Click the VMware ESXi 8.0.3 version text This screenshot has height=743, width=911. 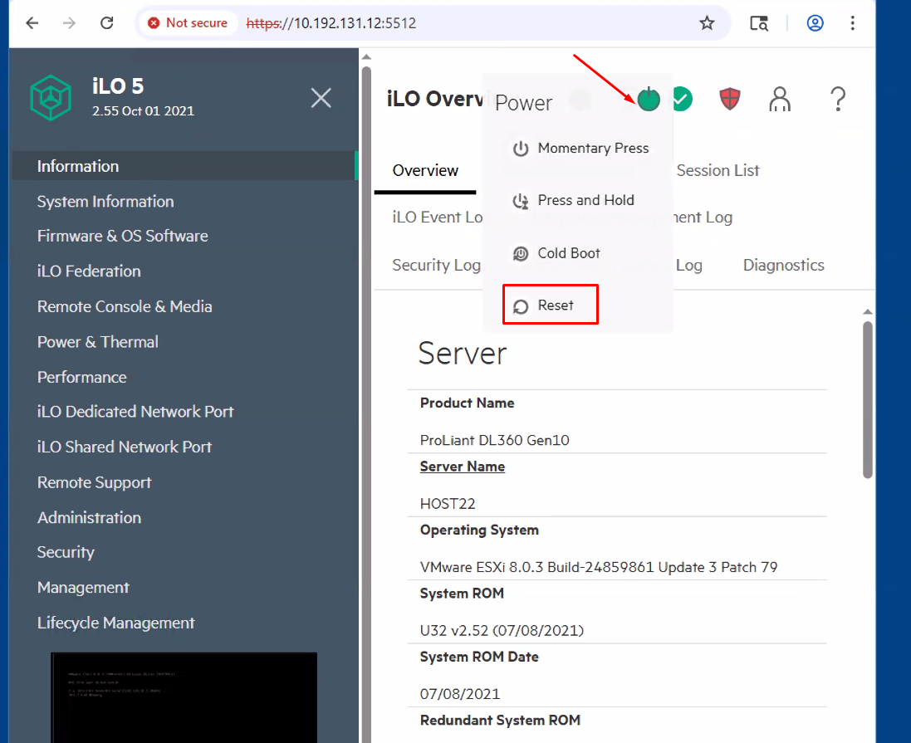(x=599, y=567)
